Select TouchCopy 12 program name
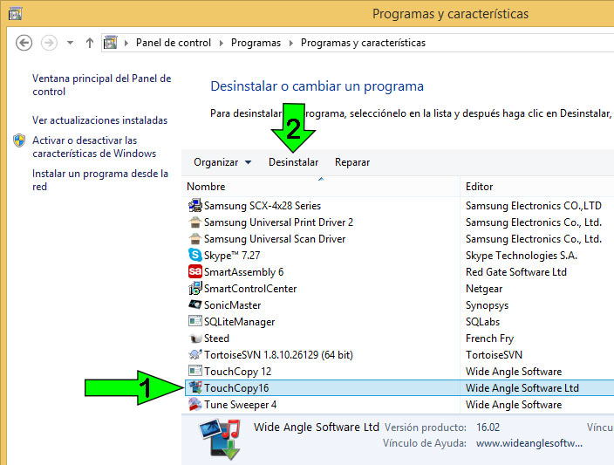The width and height of the screenshot is (614, 465). click(x=237, y=372)
